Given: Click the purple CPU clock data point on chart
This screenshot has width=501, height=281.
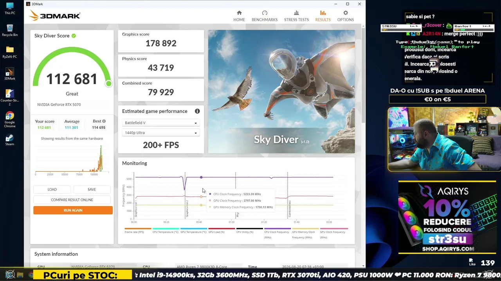Looking at the screenshot, I should 201,177.
